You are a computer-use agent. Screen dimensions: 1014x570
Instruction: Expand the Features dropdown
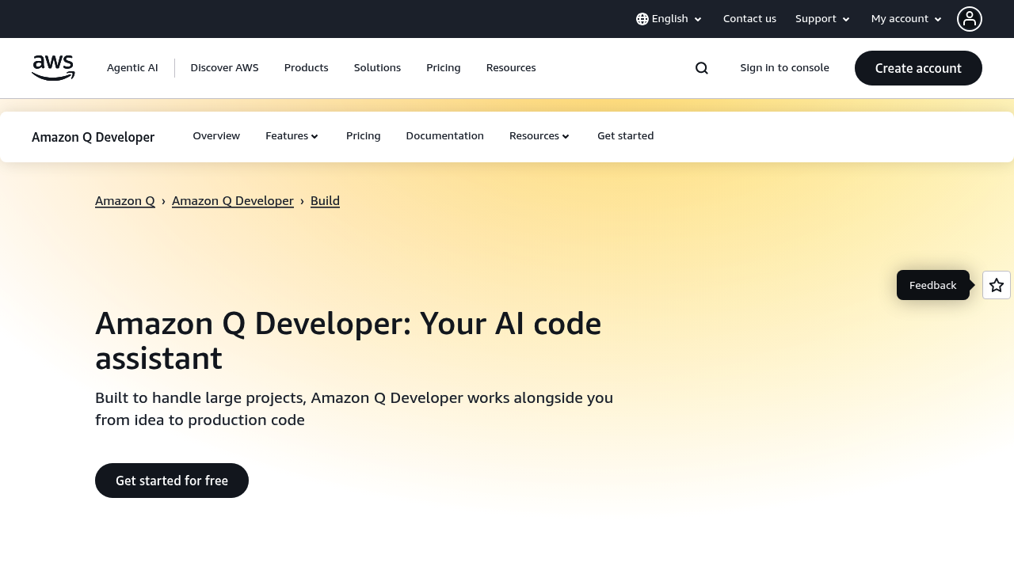291,135
